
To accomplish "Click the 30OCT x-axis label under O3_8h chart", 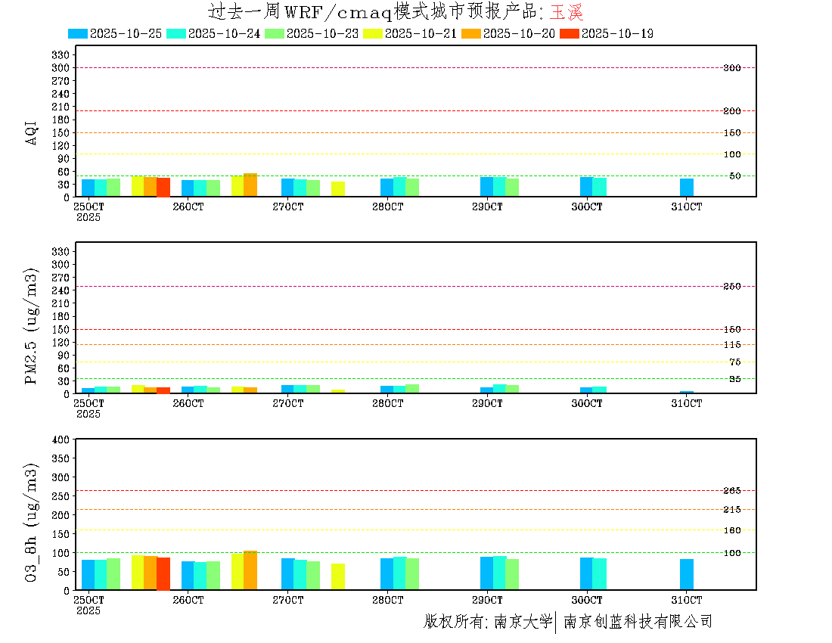I will [x=587, y=599].
